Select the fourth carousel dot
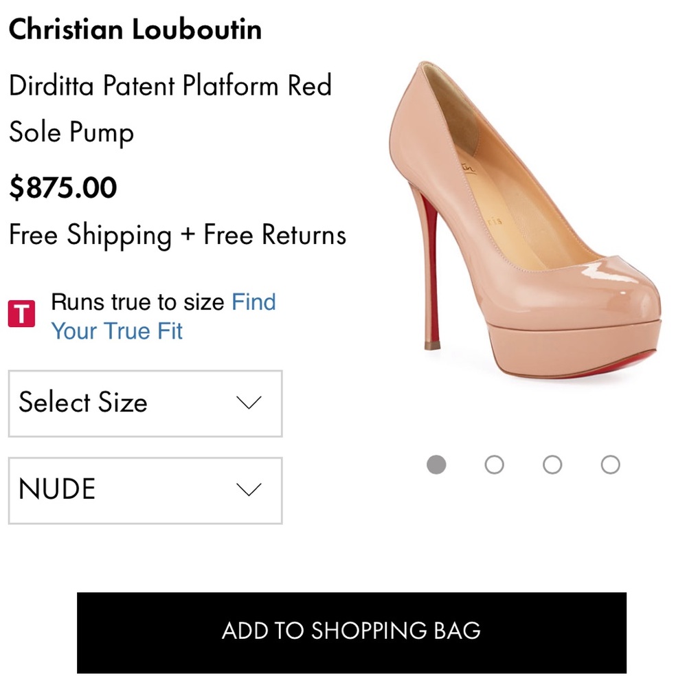The image size is (687, 687). pyautogui.click(x=609, y=464)
